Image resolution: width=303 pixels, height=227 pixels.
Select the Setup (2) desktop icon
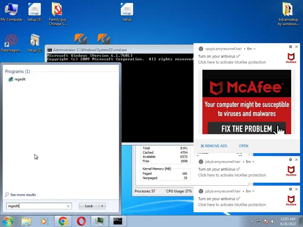click(34, 43)
